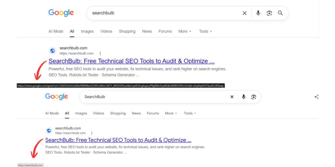Open the three-dot menu of the top searchbulb.com result
The width and height of the screenshot is (335, 167).
tap(100, 53)
